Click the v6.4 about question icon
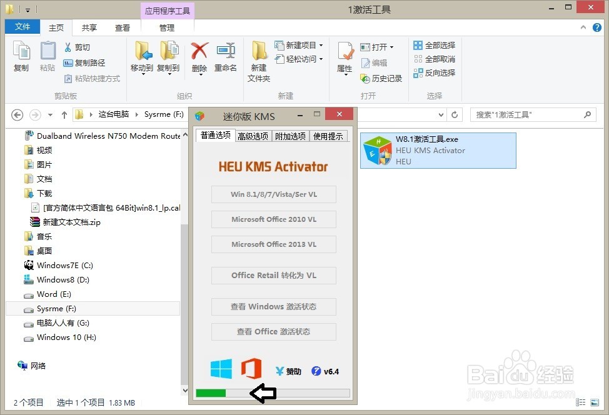The width and height of the screenshot is (609, 415). pos(316,371)
